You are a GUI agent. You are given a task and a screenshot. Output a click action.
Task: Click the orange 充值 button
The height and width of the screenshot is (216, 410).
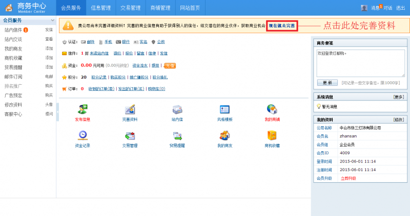(x=170, y=65)
